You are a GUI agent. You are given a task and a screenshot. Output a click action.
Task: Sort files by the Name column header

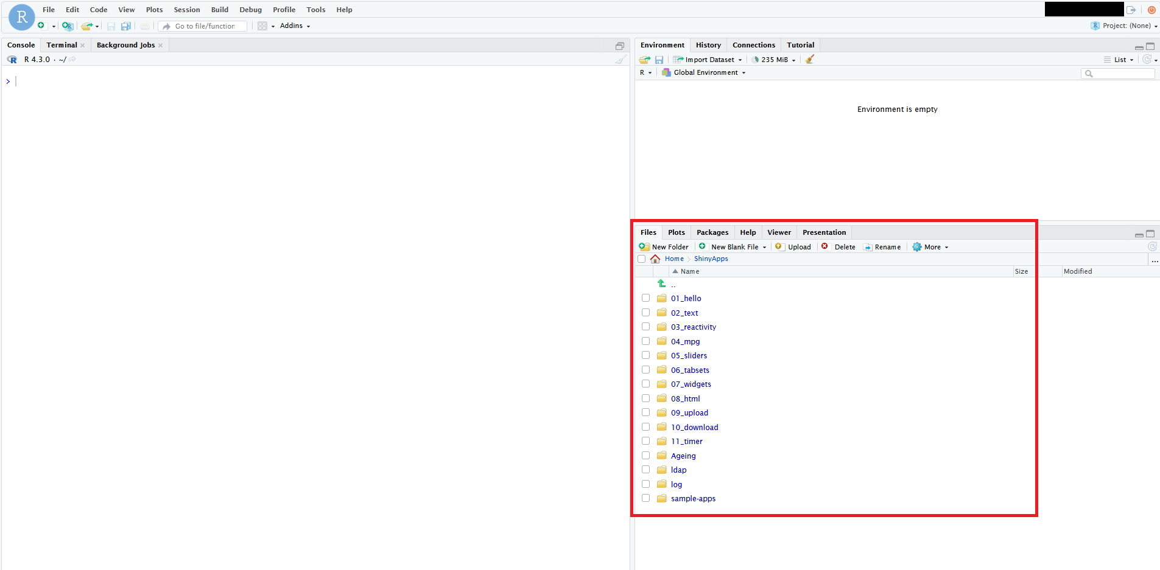[689, 271]
